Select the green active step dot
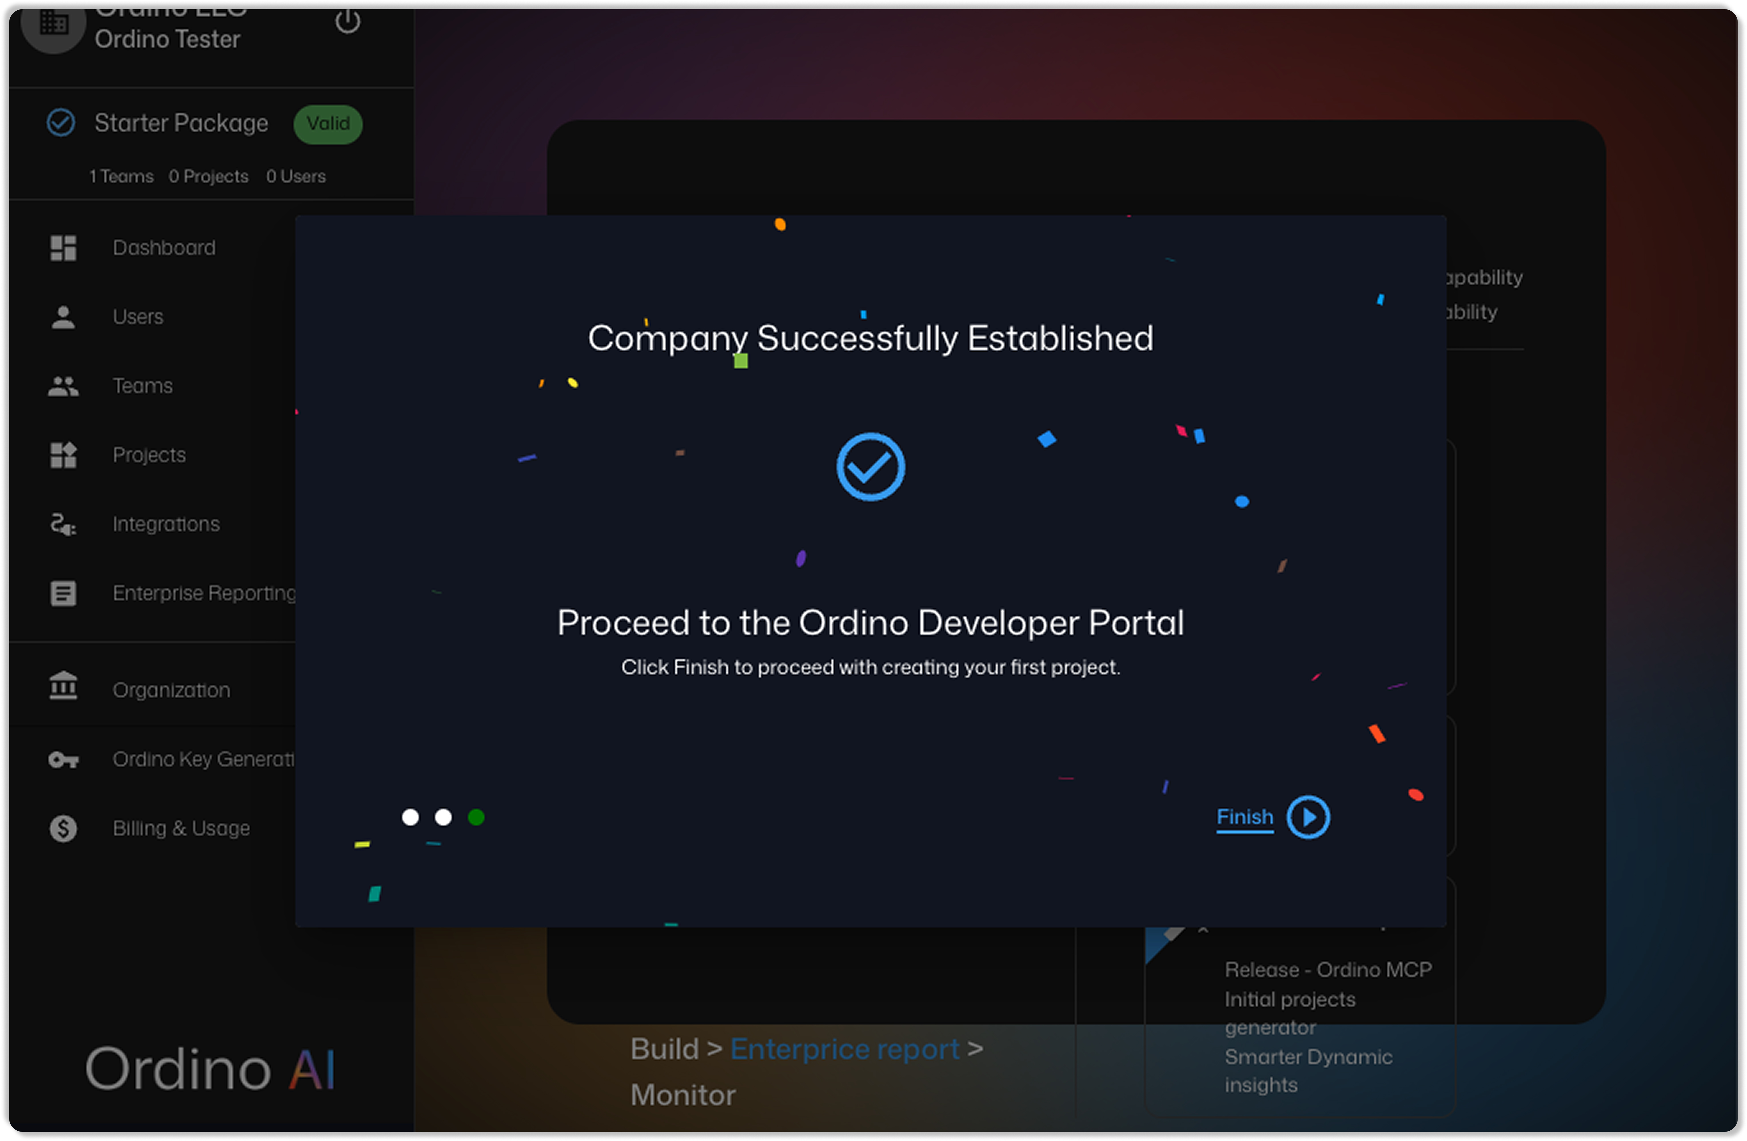Screen dimensions: 1747x1141 (476, 817)
